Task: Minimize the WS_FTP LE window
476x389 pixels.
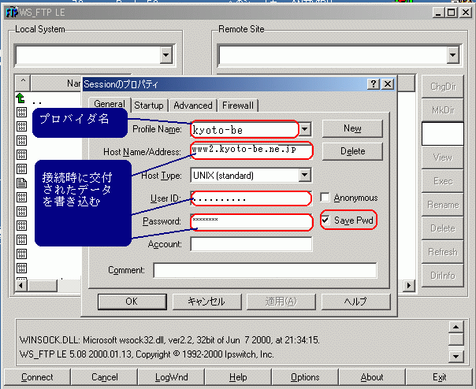Action: coord(437,13)
